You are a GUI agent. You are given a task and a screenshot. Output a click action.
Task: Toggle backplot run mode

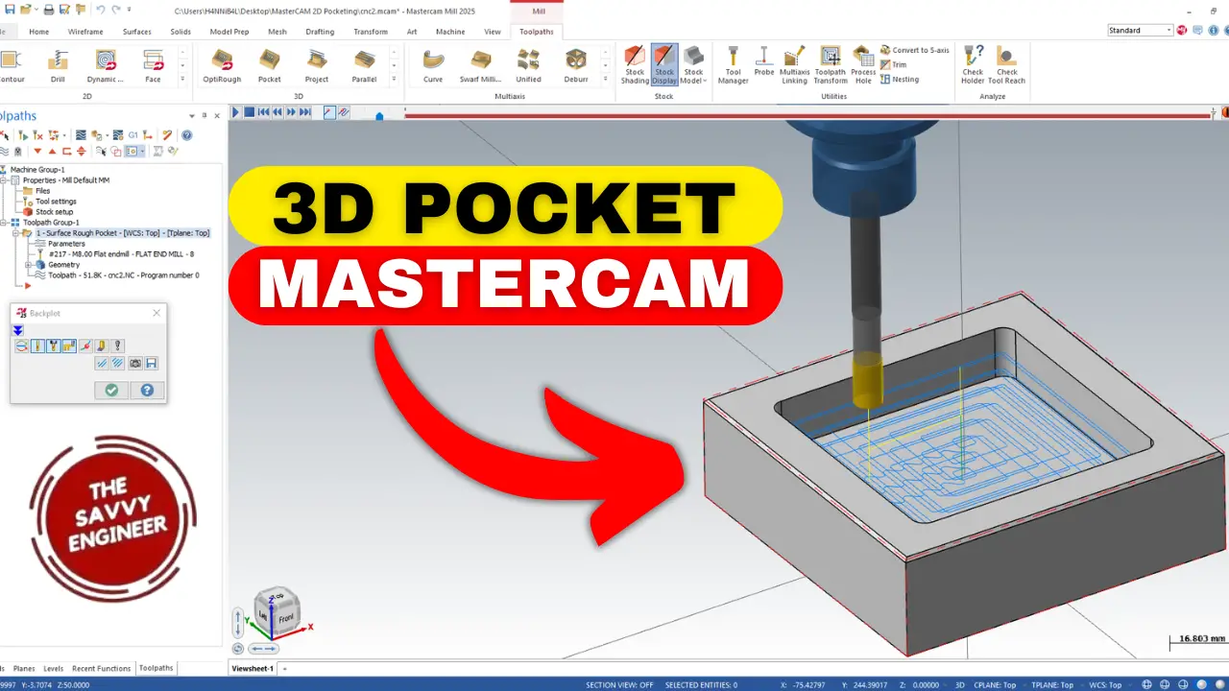tap(344, 112)
